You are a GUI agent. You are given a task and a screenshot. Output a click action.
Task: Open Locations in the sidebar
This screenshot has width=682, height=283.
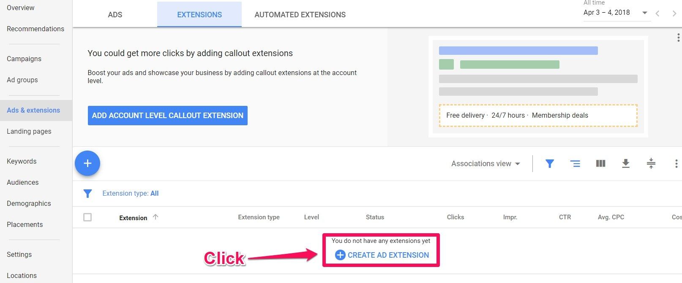click(22, 275)
